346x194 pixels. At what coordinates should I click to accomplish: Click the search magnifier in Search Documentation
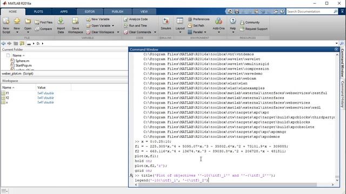pyautogui.click(x=335, y=11)
